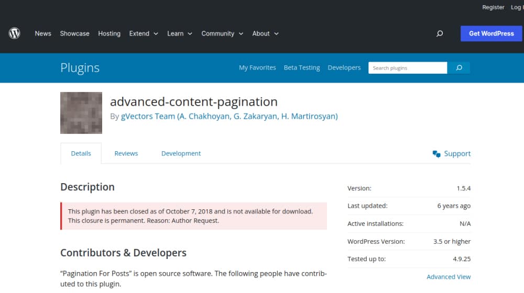This screenshot has height=293, width=524.
Task: Expand the Learn menu chevron
Action: [190, 33]
